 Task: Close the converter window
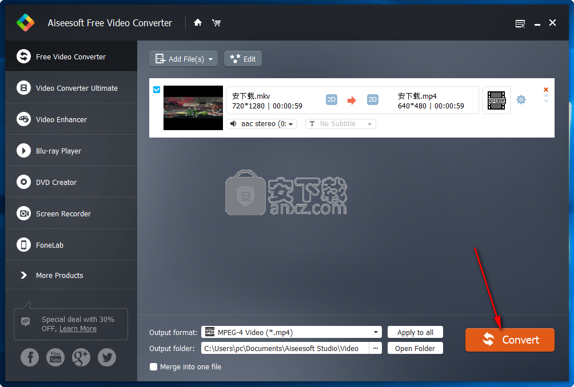tap(552, 23)
